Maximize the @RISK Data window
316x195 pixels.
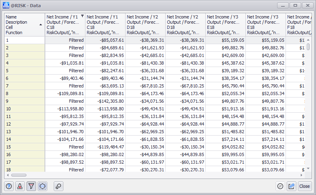coord(295,6)
